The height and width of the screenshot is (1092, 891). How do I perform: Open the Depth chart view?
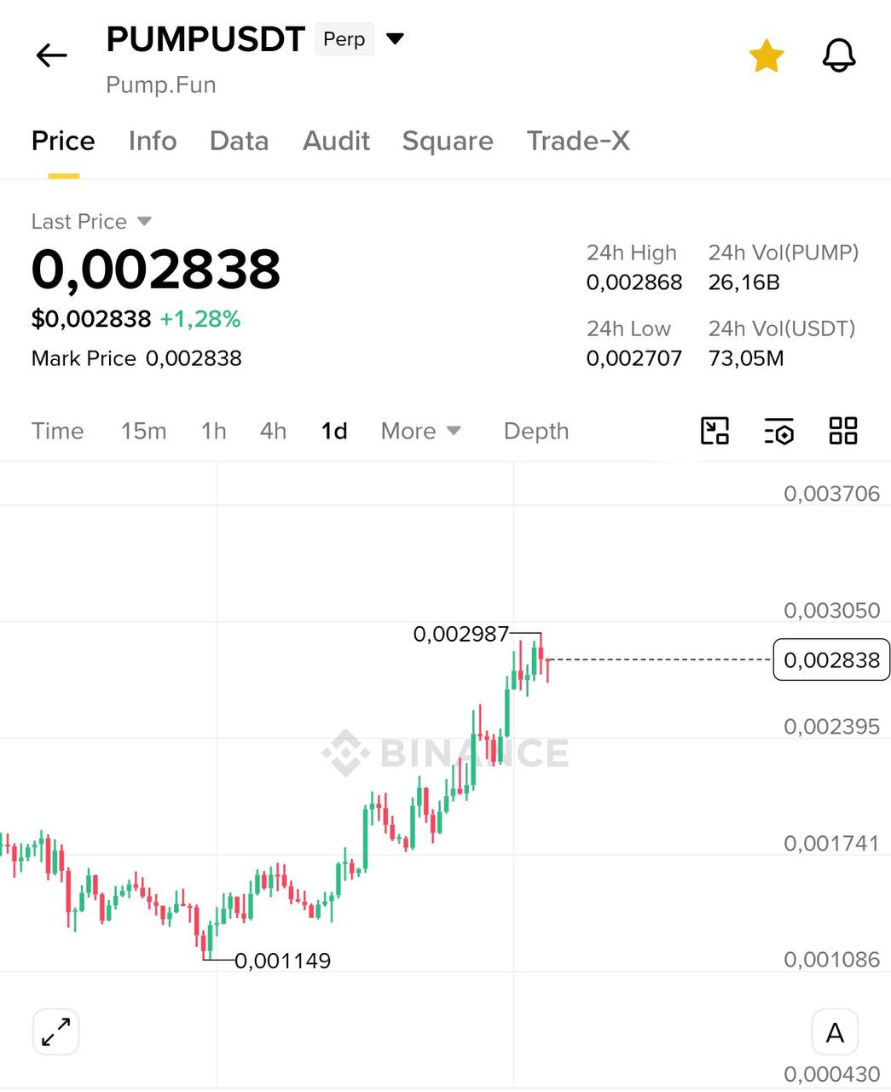pyautogui.click(x=536, y=431)
